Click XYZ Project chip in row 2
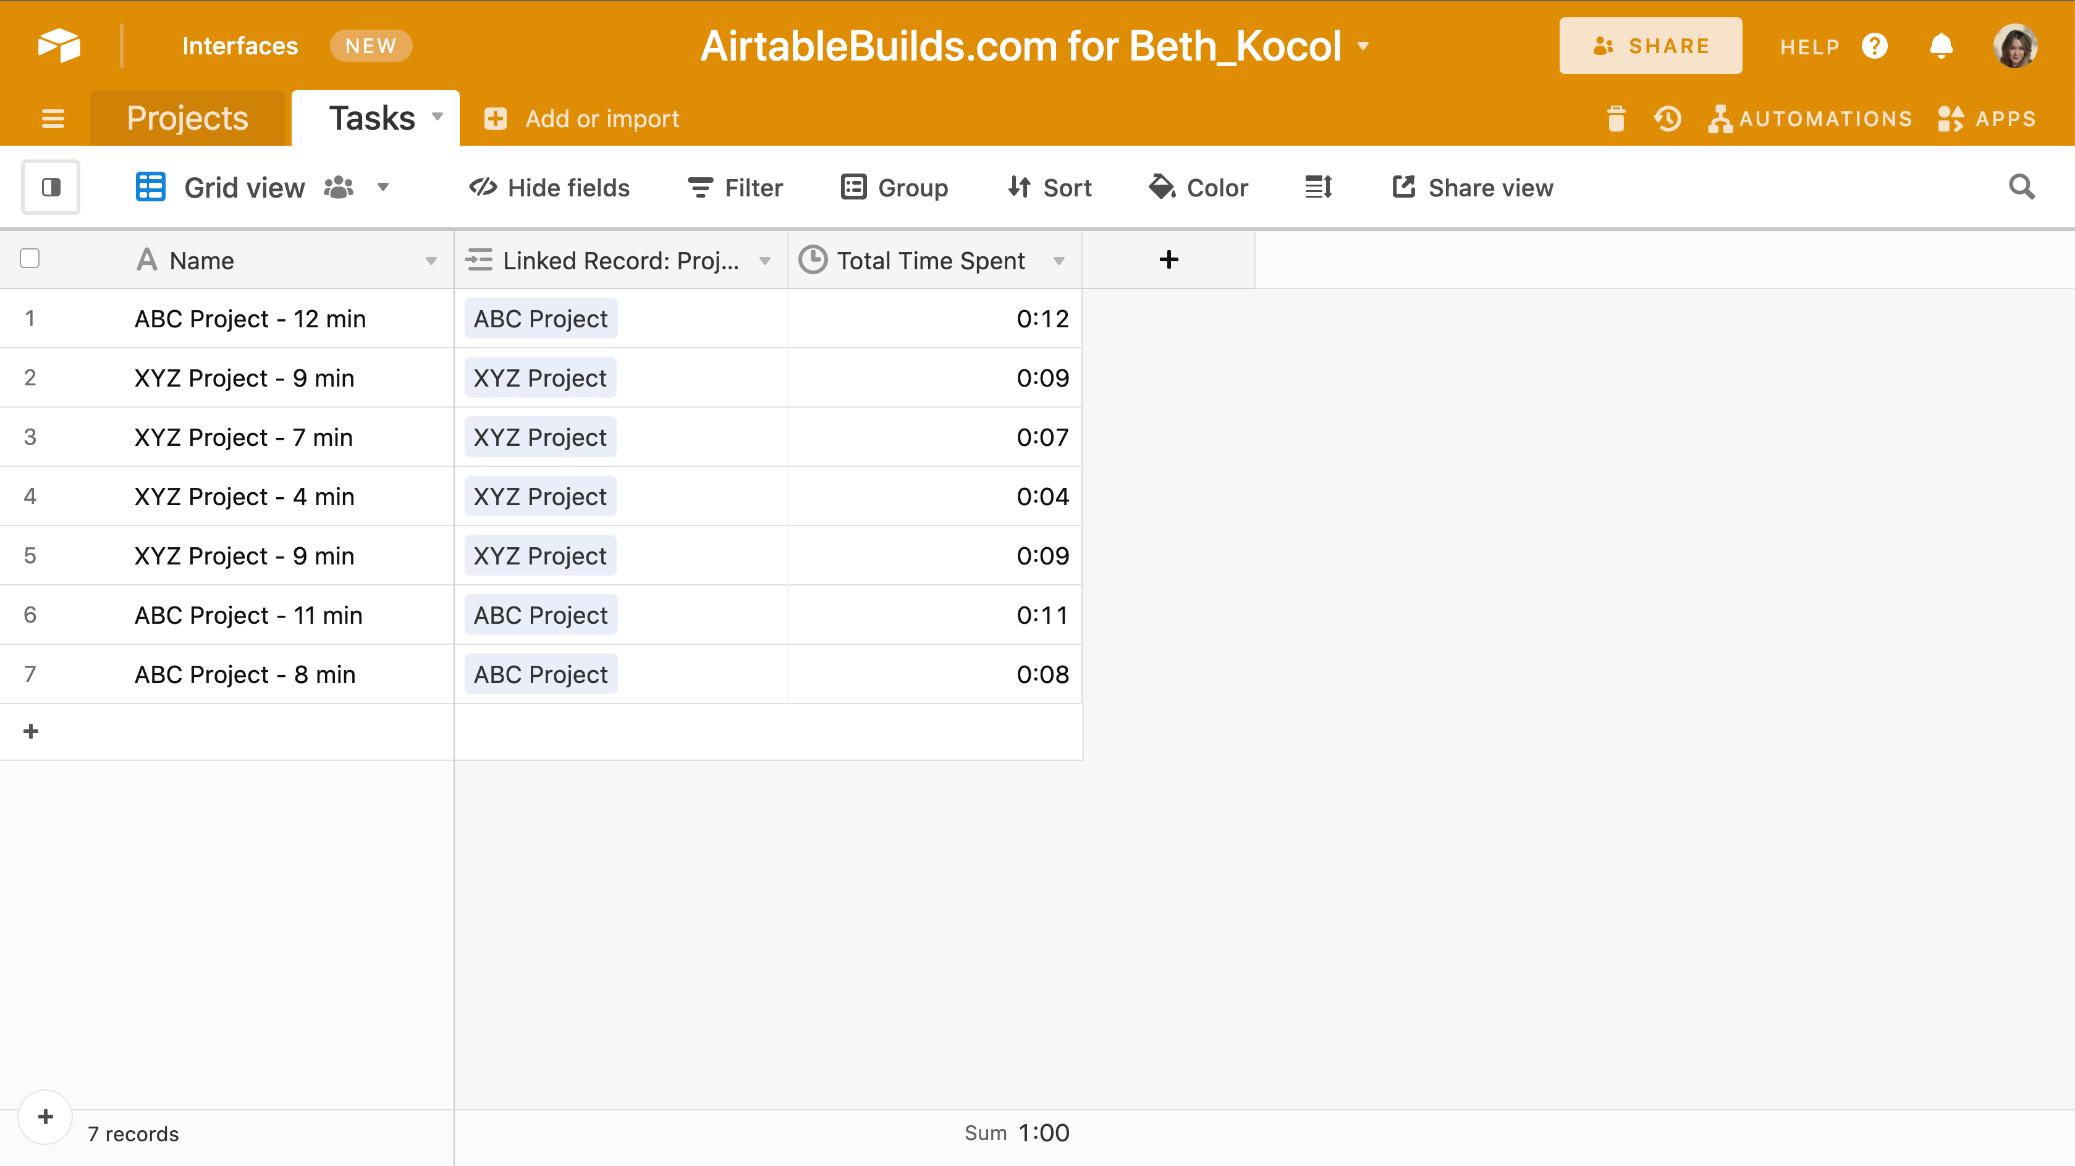Image resolution: width=2075 pixels, height=1166 pixels. [541, 379]
